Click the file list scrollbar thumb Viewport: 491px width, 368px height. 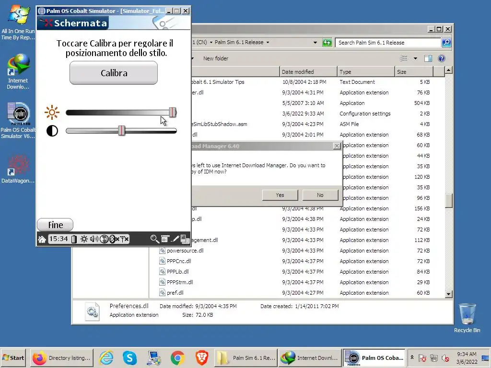[x=449, y=201]
